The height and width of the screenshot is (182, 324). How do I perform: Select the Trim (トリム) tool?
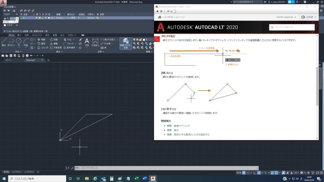pos(67,39)
